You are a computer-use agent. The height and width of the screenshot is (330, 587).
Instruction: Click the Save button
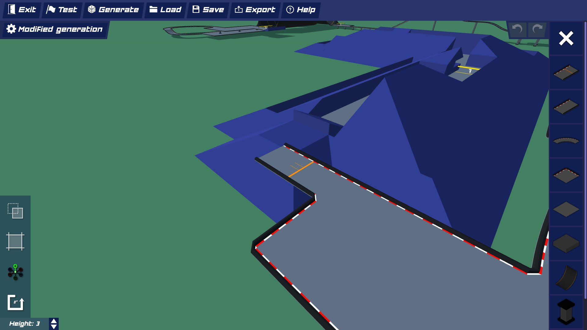point(208,10)
